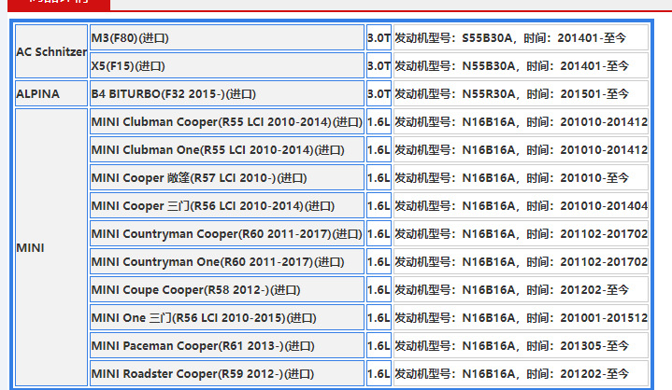This screenshot has width=672, height=390.
Task: Select MINI Clubman One(R55 LCI 2010-2014) cell
Action: (x=227, y=149)
